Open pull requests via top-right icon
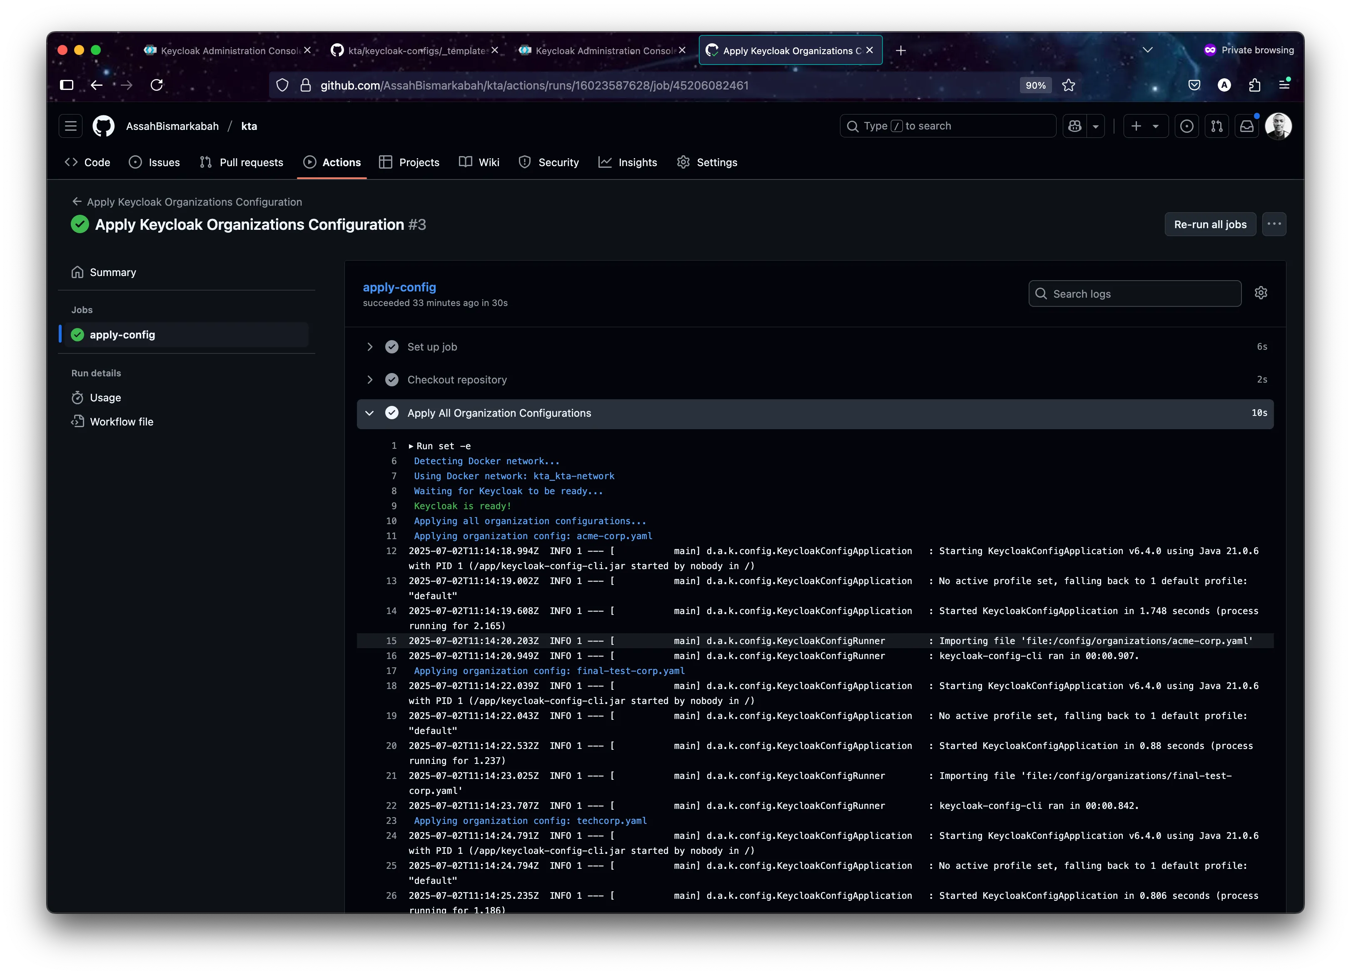This screenshot has width=1351, height=975. 1217,126
